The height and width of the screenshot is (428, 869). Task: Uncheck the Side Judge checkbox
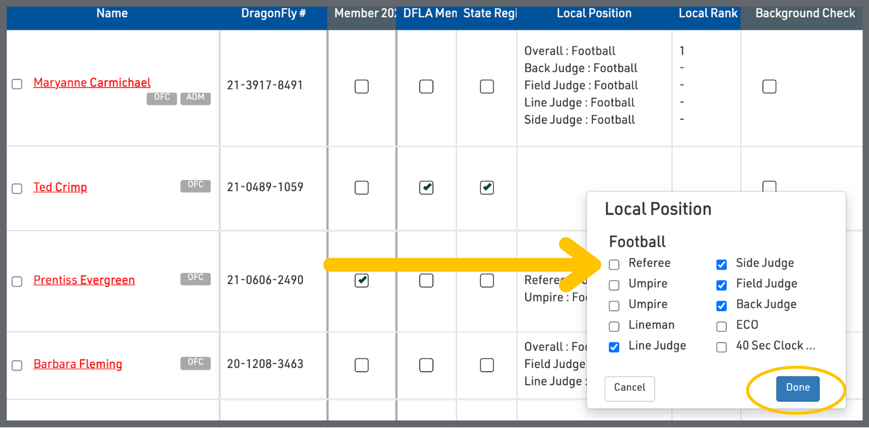(721, 265)
